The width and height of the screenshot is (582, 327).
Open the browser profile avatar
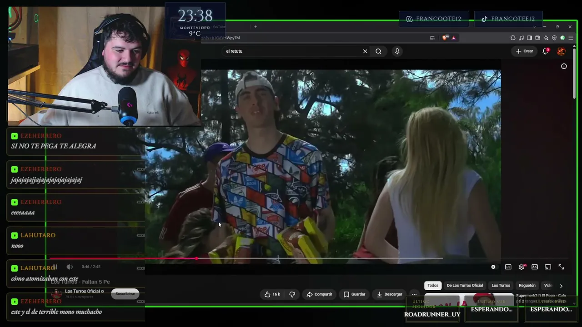(x=562, y=38)
